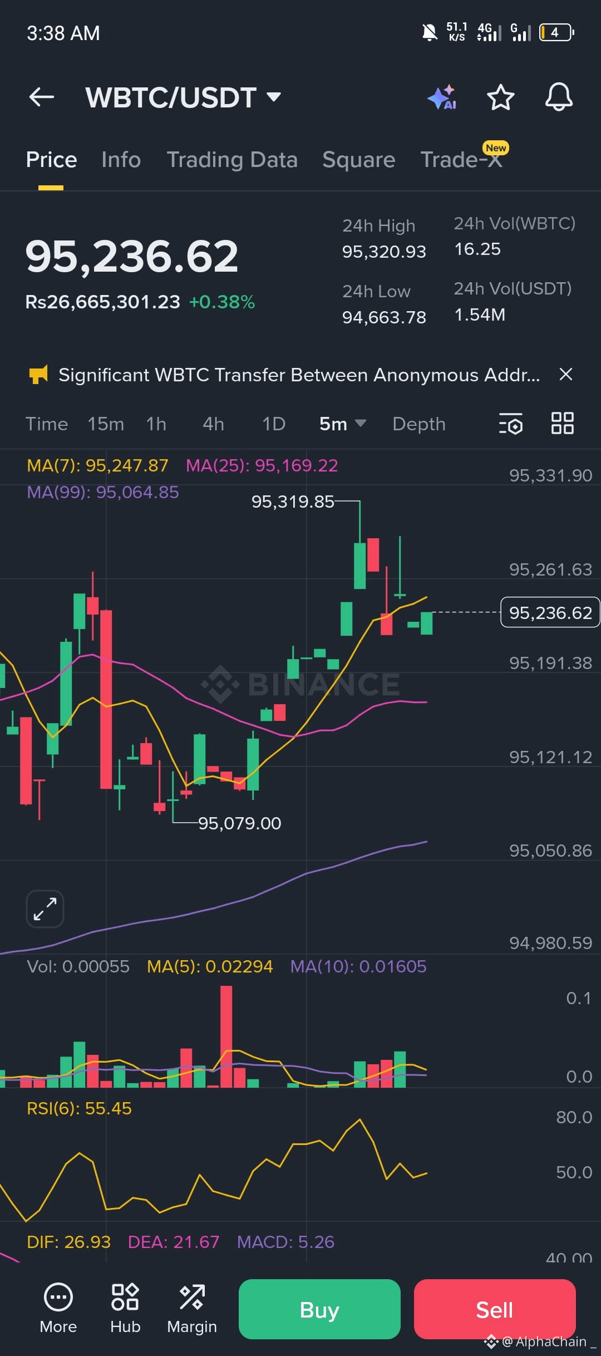Tap the battery status indicator
This screenshot has width=601, height=1356.
556,32
